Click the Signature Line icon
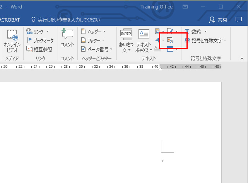 (171, 31)
